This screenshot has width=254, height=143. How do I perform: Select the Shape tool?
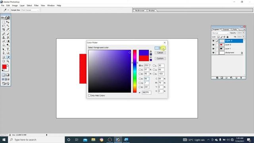point(8,53)
